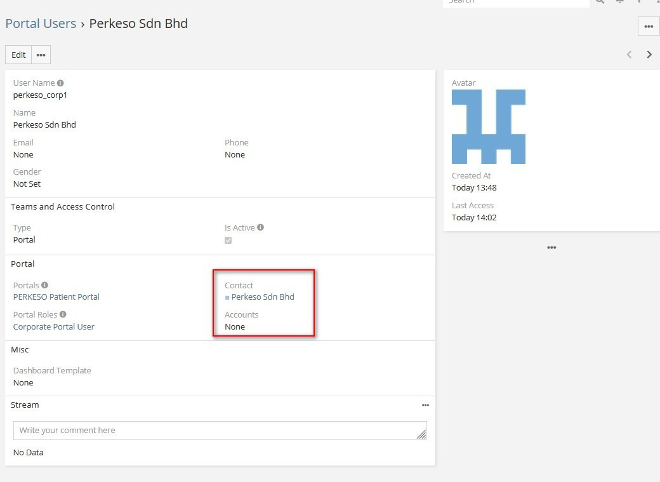Expand the menu below the Avatar panel
This screenshot has height=482, width=660.
coord(551,248)
